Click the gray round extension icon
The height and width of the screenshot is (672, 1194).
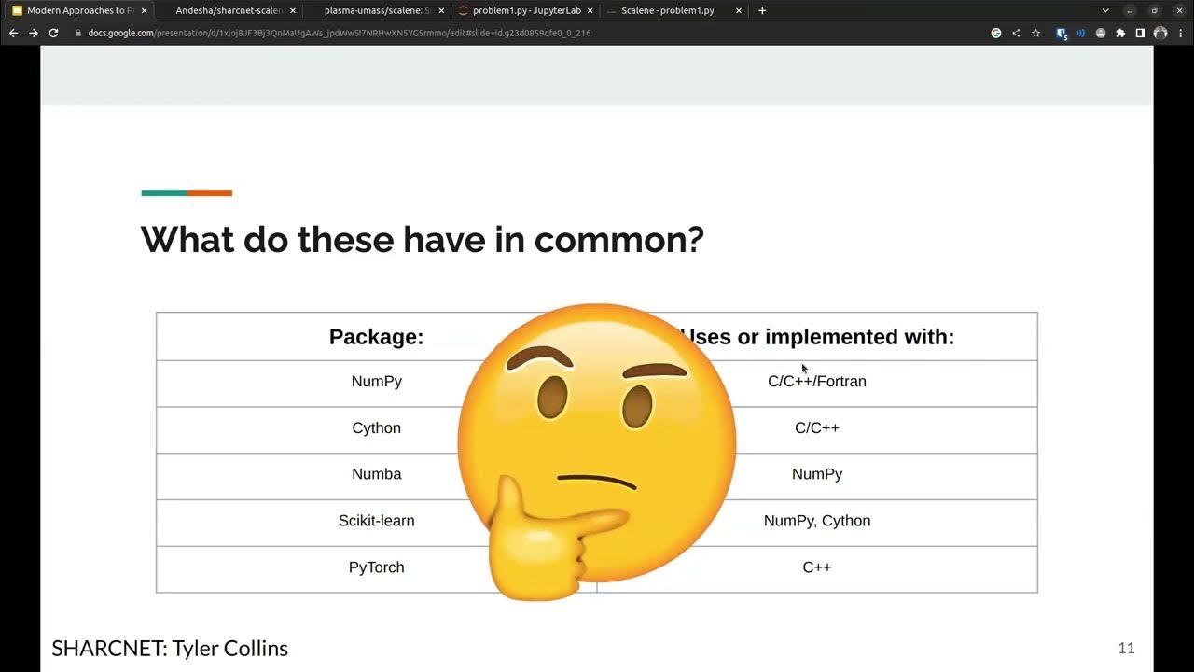[1101, 33]
